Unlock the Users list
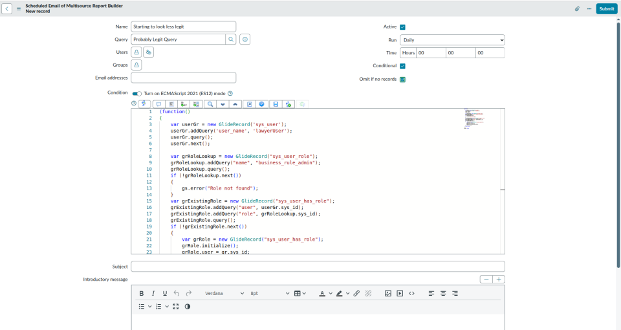 coord(136,52)
